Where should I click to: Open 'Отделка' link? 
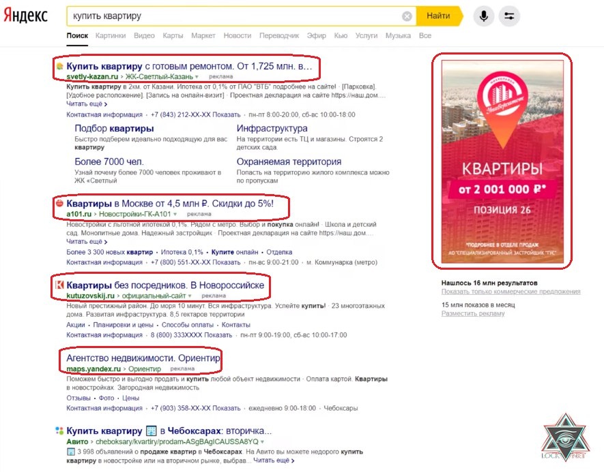[279, 252]
